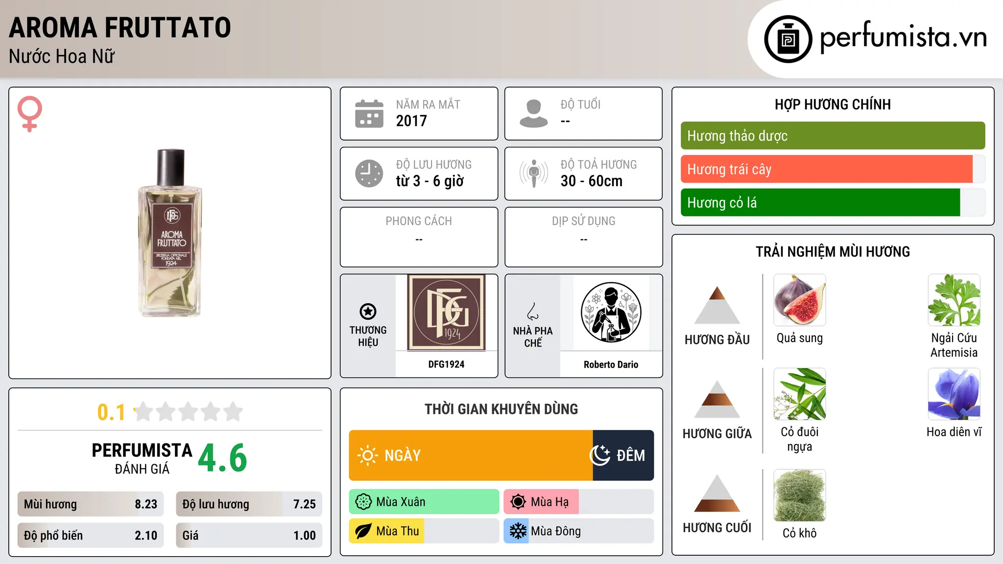Click the Hợp hương chính heading

point(833,104)
